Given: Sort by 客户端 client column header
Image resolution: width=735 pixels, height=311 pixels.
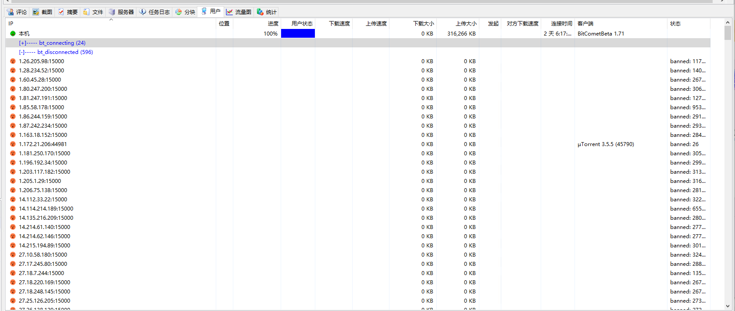Looking at the screenshot, I should pyautogui.click(x=585, y=24).
